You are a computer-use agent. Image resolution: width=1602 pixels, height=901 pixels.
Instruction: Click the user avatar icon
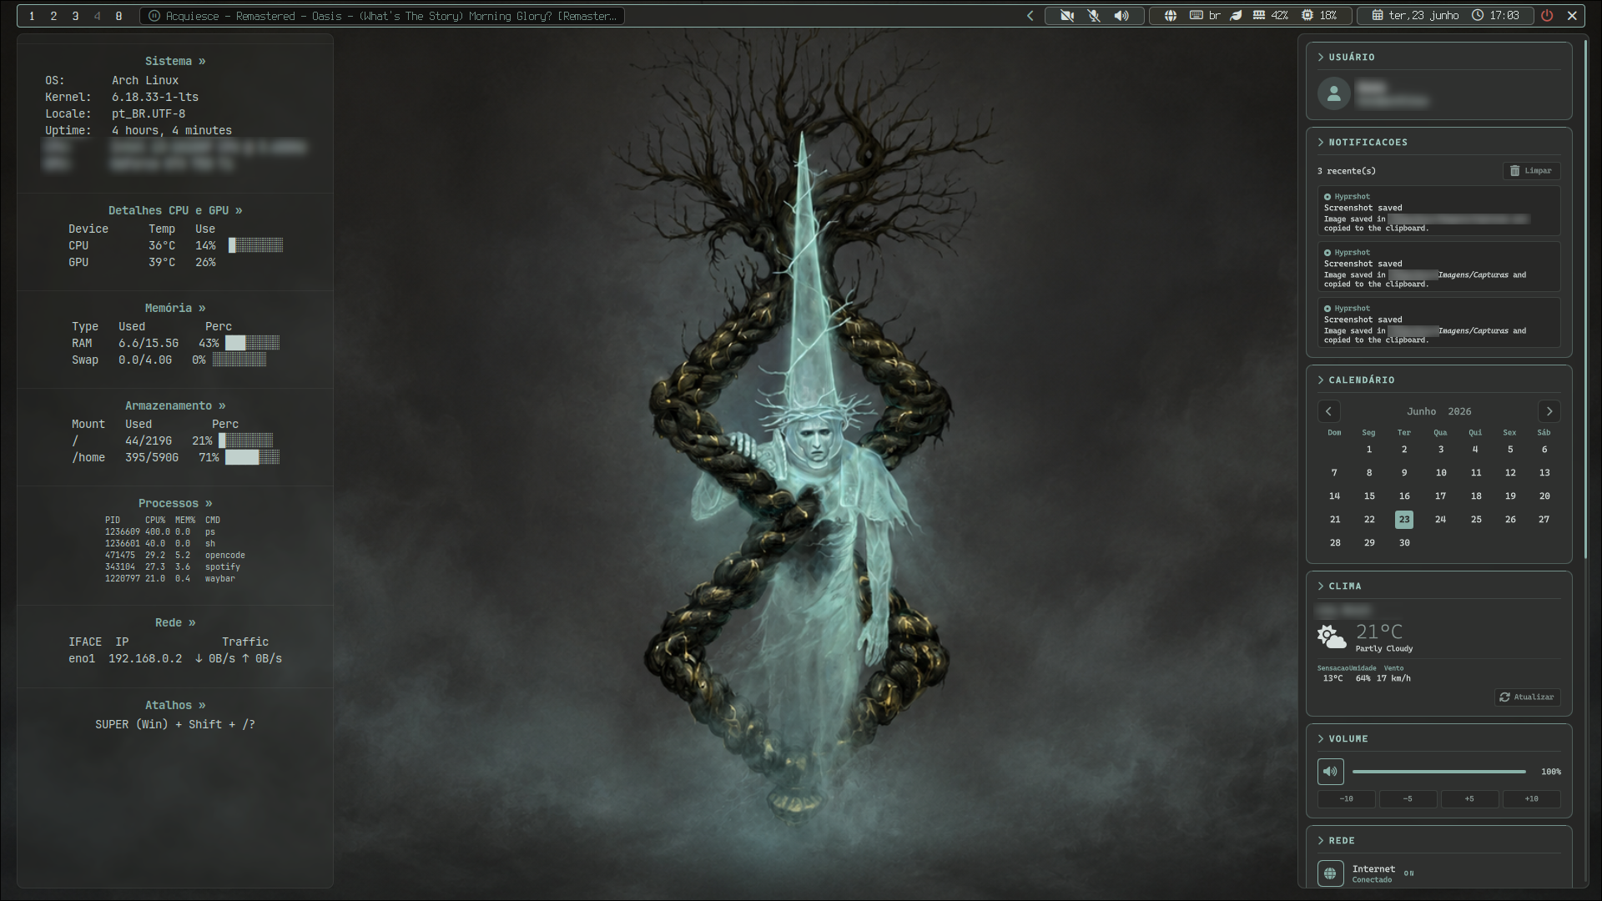1334,93
